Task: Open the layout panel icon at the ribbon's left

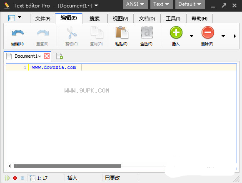Action: (x=12, y=18)
